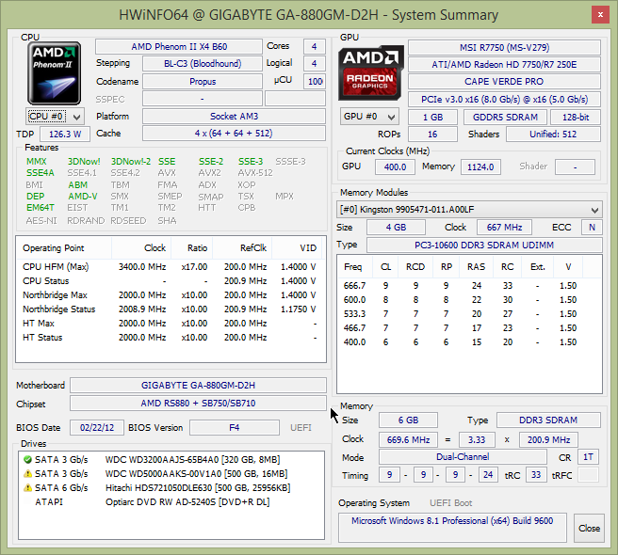Click the Dual-Channel mode field
The width and height of the screenshot is (618, 555).
pyautogui.click(x=463, y=456)
